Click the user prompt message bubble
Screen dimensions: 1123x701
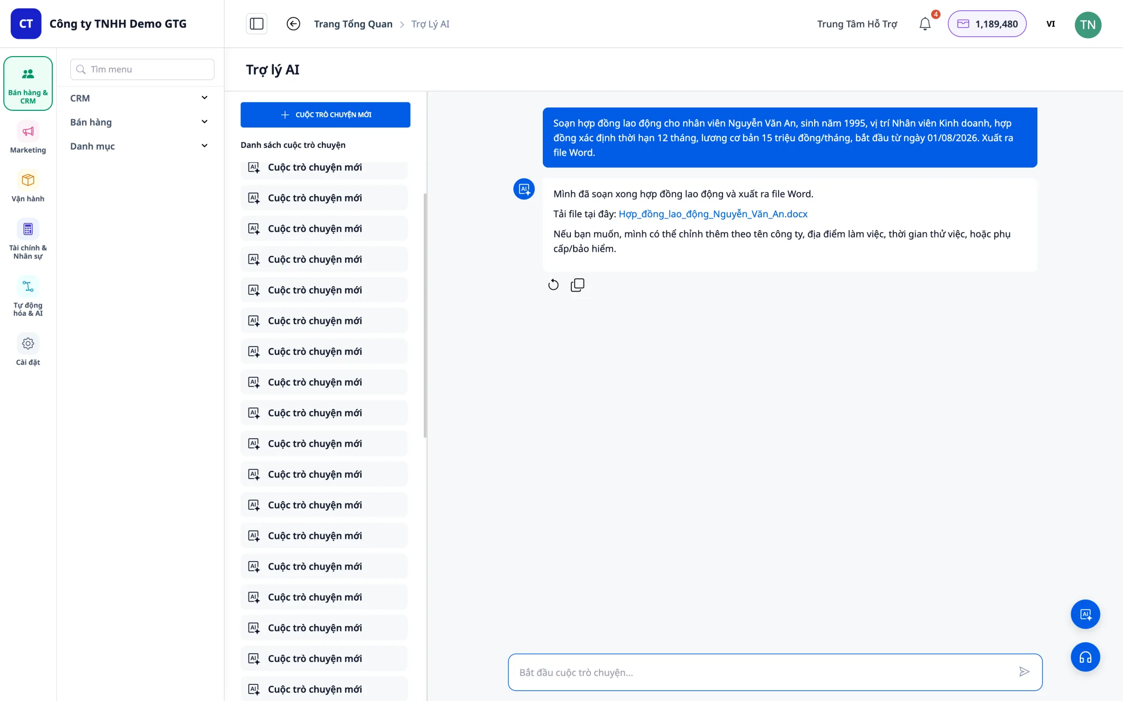click(789, 137)
